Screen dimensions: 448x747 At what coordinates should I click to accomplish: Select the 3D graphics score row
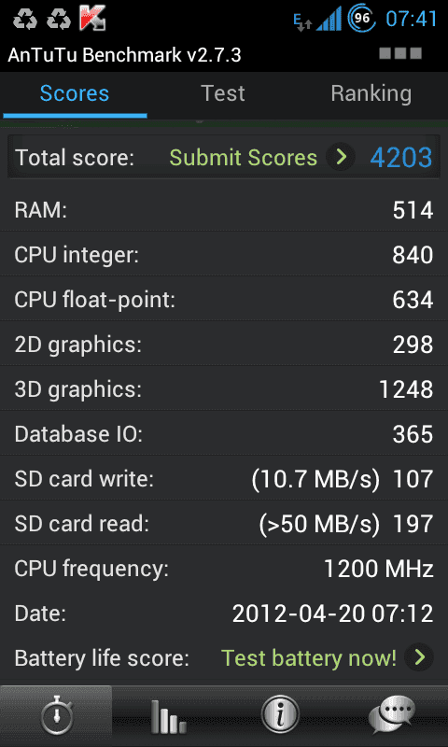point(224,389)
